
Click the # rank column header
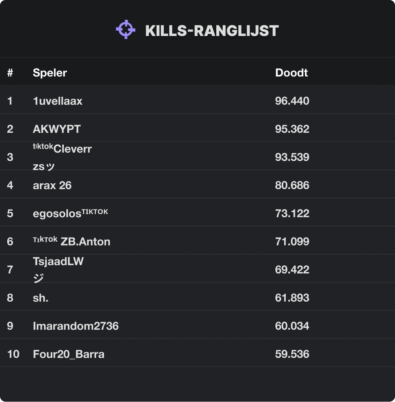click(x=10, y=73)
